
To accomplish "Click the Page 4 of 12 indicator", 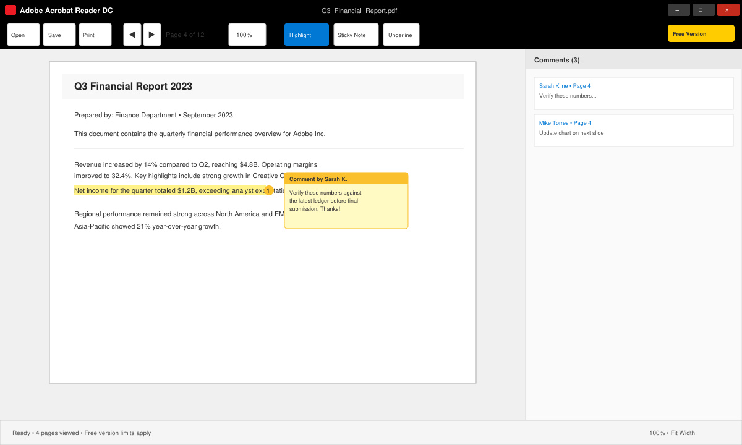I will pyautogui.click(x=185, y=35).
